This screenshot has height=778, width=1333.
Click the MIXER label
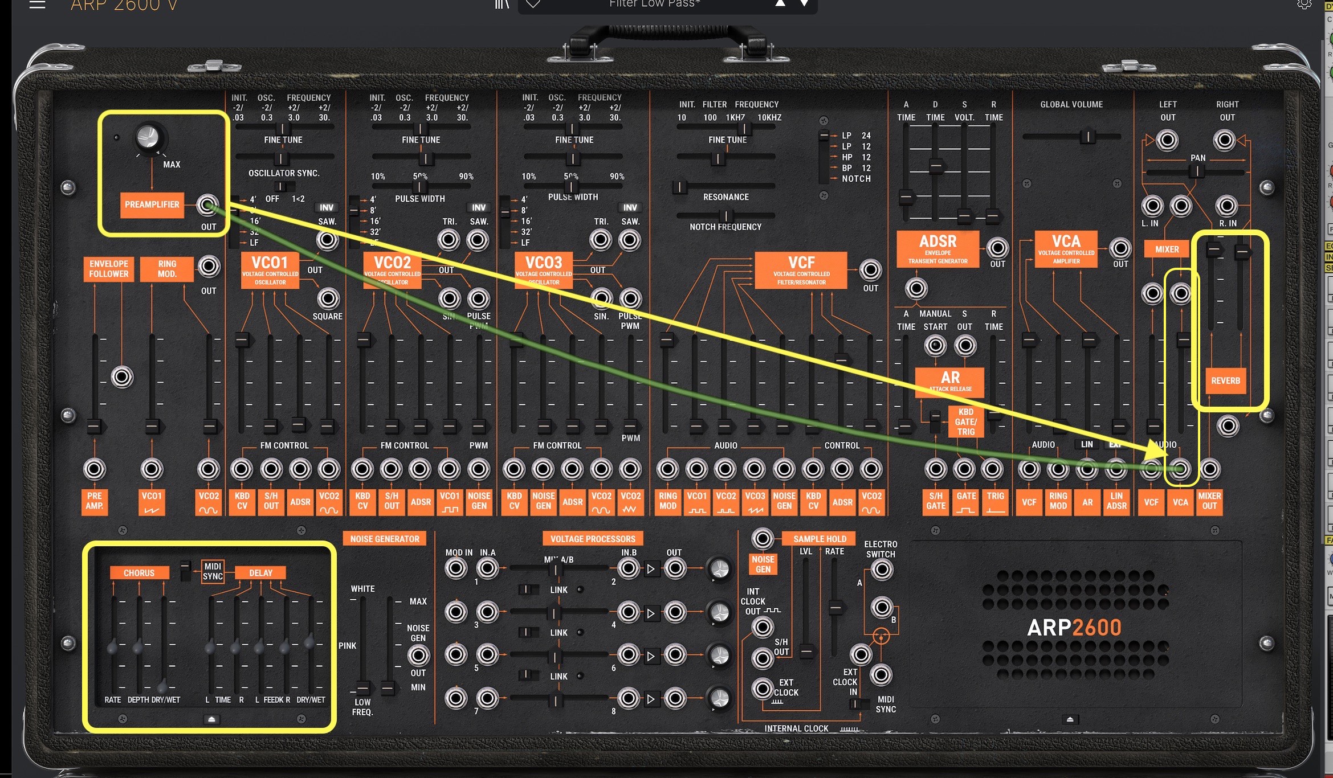click(1167, 249)
